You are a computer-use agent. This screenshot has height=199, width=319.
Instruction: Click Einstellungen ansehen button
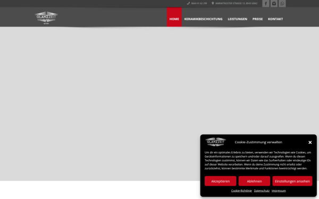(292, 181)
